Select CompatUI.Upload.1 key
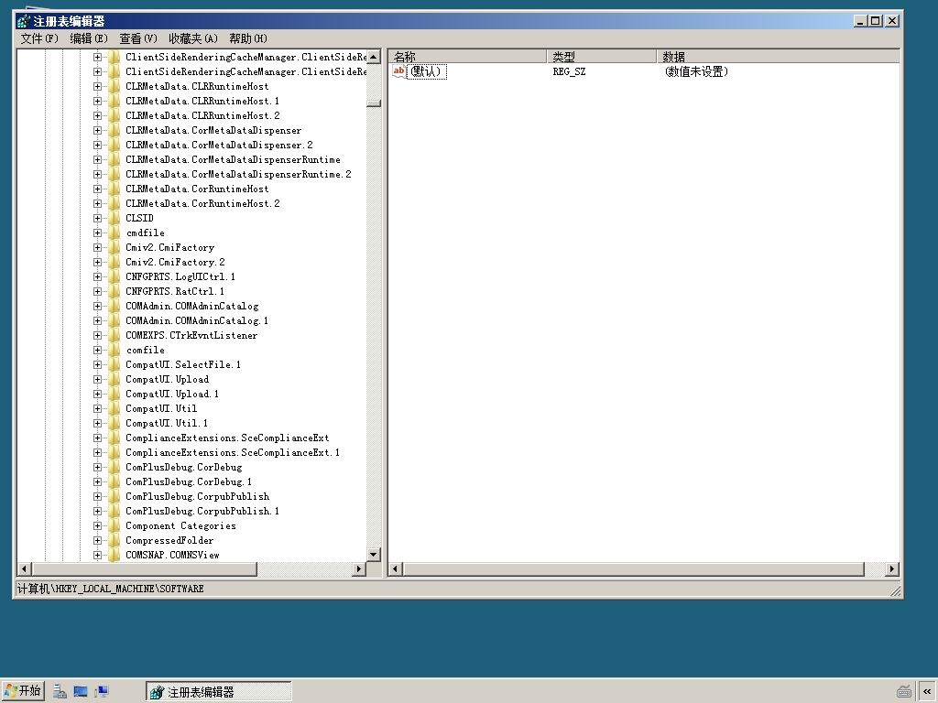This screenshot has width=938, height=703. point(172,394)
